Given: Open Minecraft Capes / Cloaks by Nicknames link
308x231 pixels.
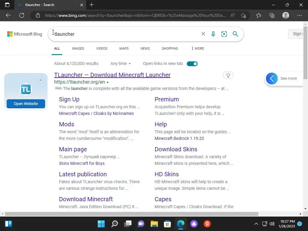Looking at the screenshot, I should 96,113.
